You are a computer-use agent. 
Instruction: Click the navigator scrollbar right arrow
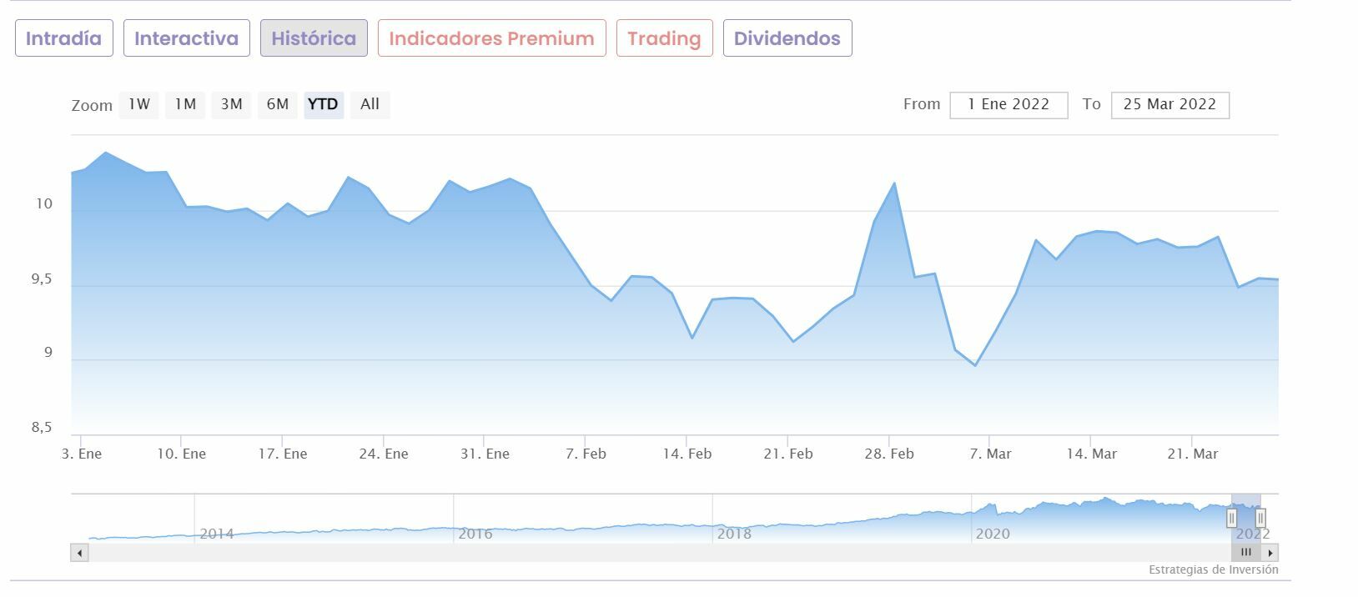(1270, 553)
